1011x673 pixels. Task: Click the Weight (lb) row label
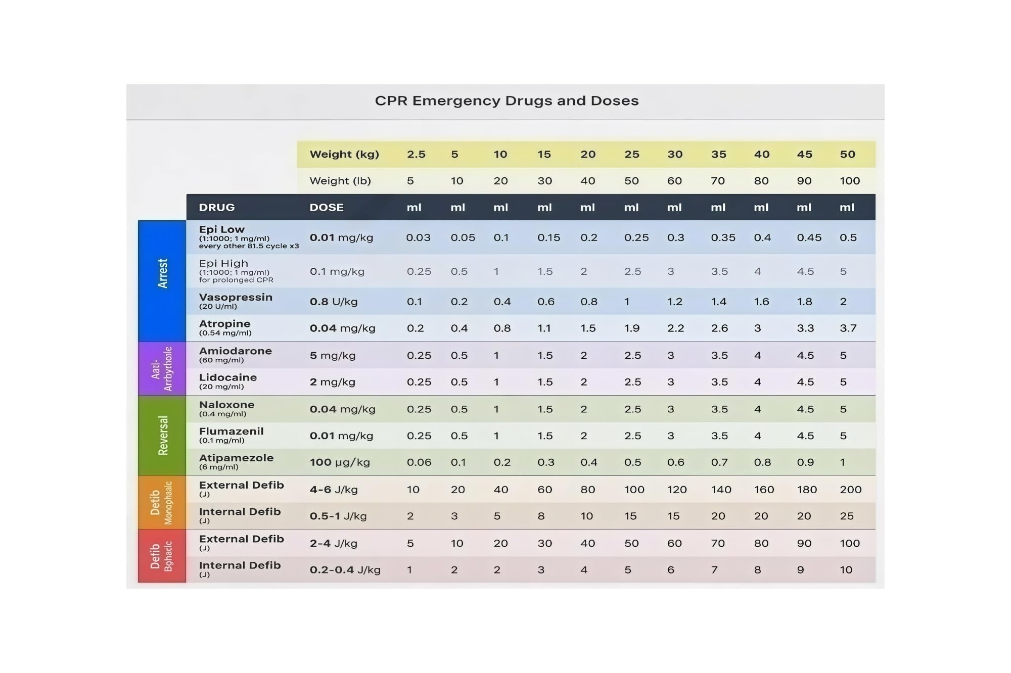coord(340,181)
